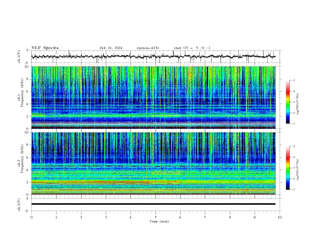Click inside the ch.2 spectrogram panel

click(153, 163)
